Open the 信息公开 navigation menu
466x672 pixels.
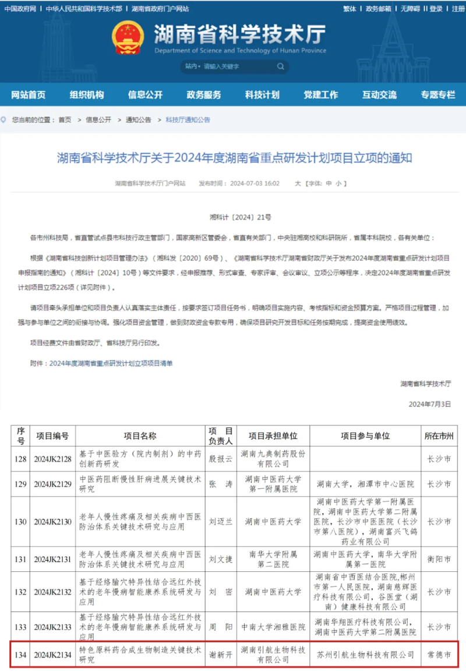[x=144, y=94]
